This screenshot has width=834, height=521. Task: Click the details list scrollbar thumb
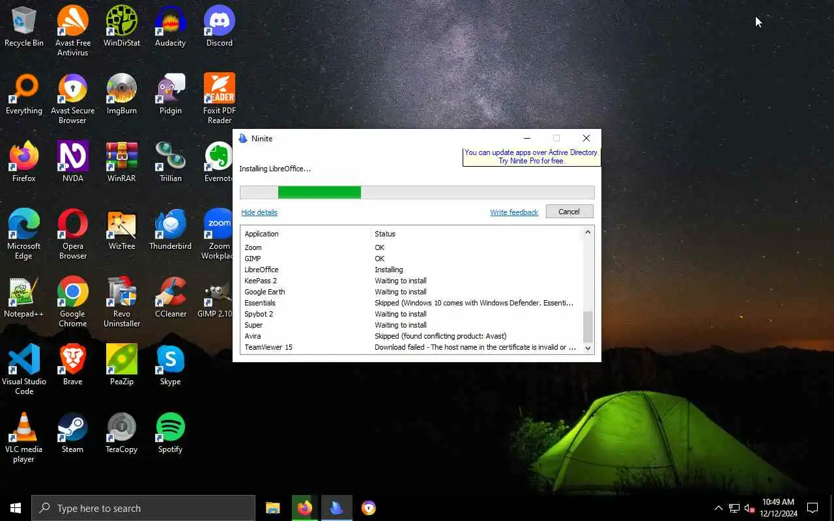588,326
